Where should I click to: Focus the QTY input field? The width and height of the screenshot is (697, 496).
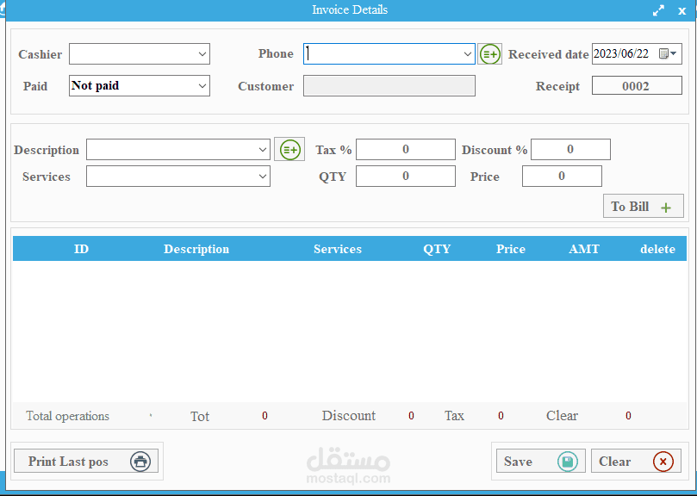(x=406, y=176)
